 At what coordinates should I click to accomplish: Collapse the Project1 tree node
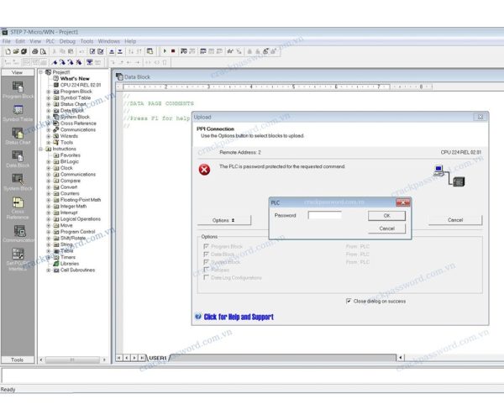tap(41, 72)
